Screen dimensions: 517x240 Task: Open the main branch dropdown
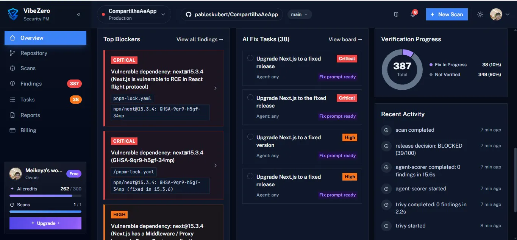click(x=300, y=14)
